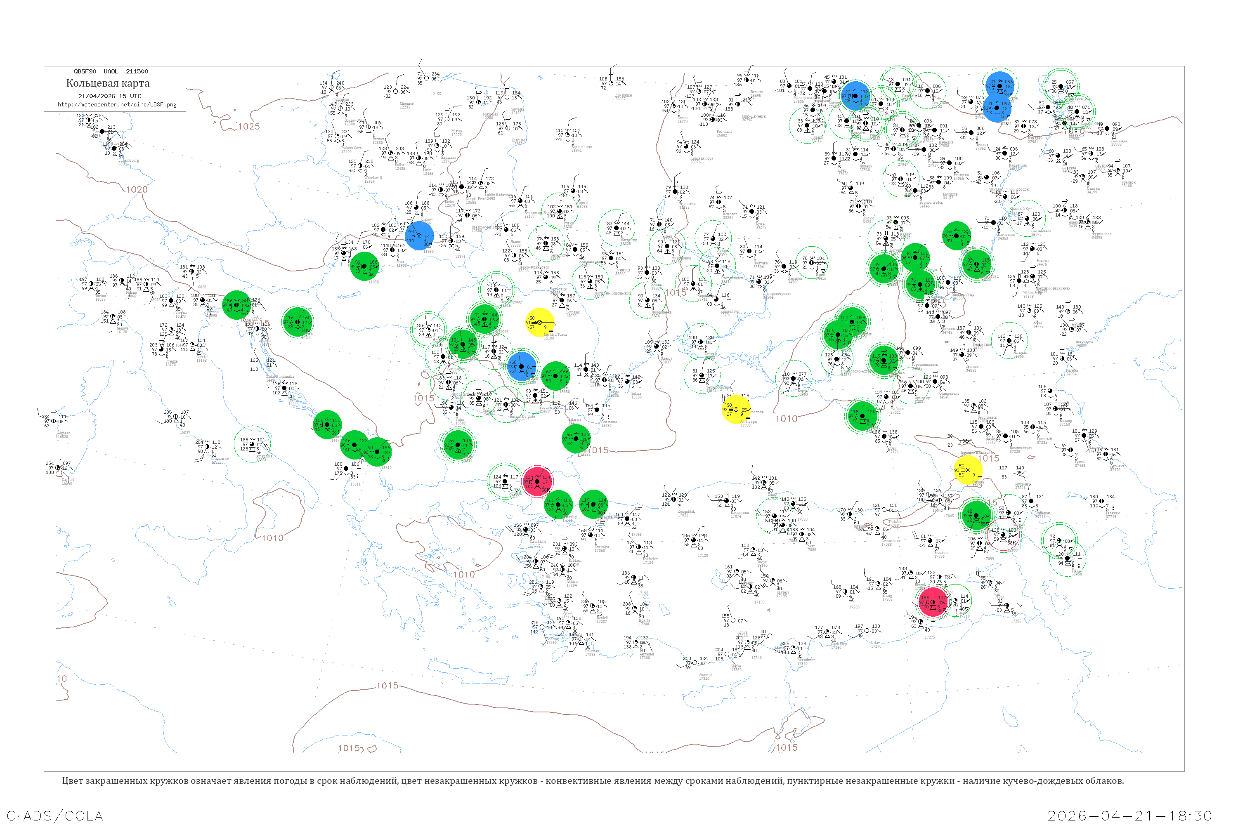This screenshot has width=1238, height=825.
Task: Click the QBSF98 UAOL 211500 header code
Action: (111, 71)
